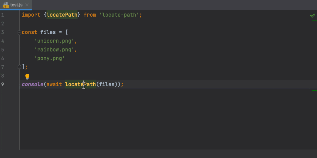Screen dimensions: 317x158
Task: Click the console identifier on line 9
Action: click(x=33, y=84)
